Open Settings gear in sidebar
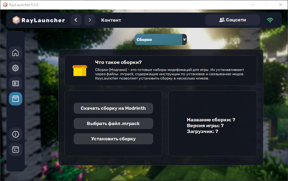The height and width of the screenshot is (181, 288). click(x=16, y=68)
